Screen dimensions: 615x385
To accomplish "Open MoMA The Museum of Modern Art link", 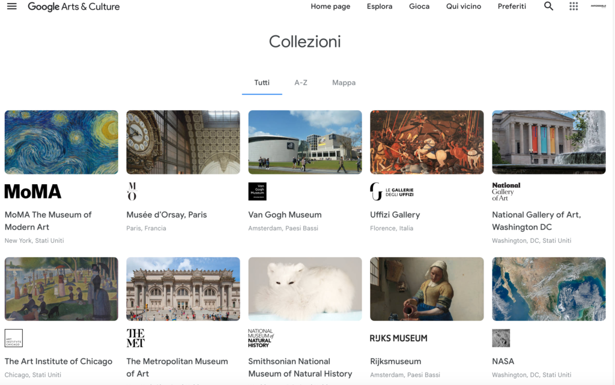I will 48,221.
